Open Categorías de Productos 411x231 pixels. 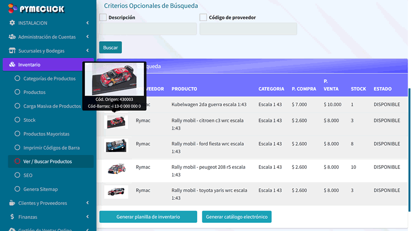coord(49,79)
